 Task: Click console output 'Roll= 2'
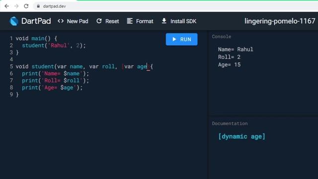coord(229,57)
